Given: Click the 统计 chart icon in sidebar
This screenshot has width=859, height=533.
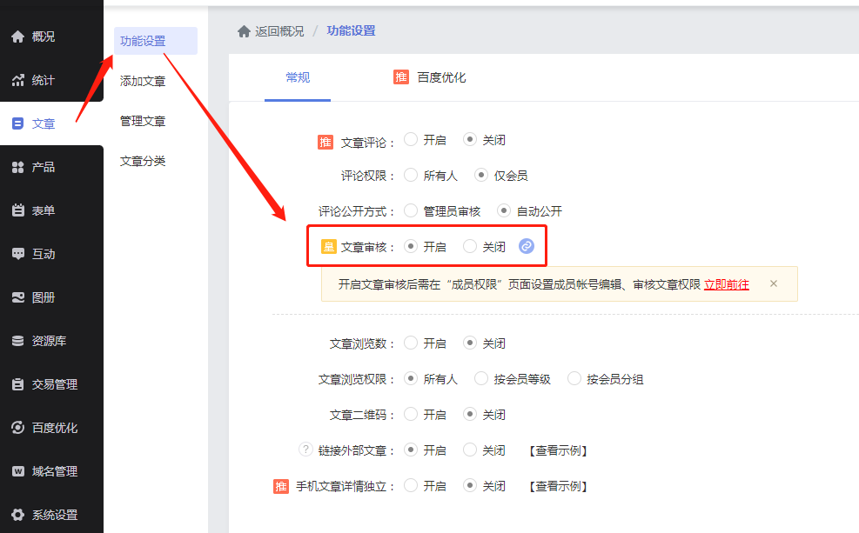Looking at the screenshot, I should (x=18, y=80).
